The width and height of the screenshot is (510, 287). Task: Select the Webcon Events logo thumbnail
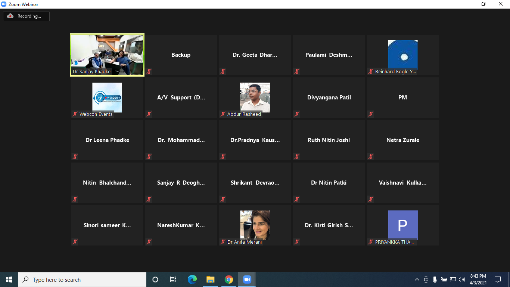click(107, 97)
